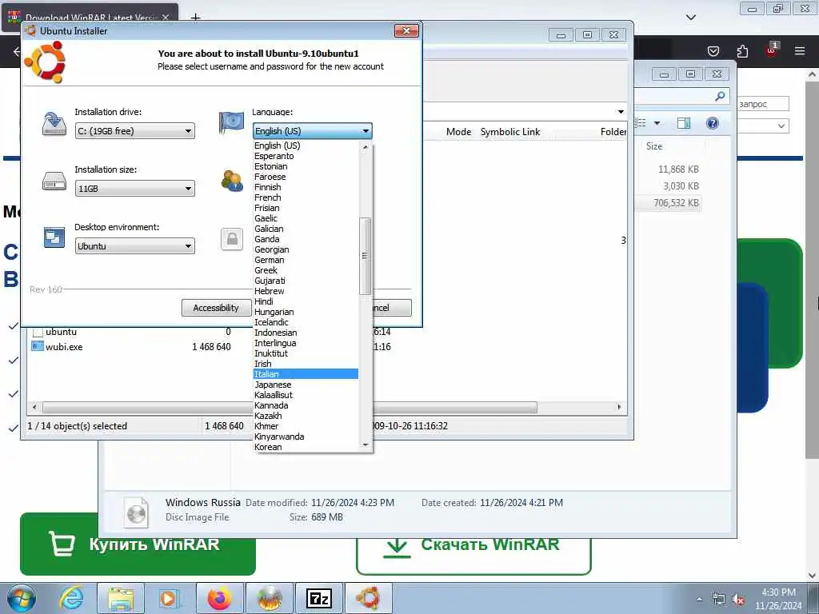
Task: Select Hungarian in the language list
Action: pyautogui.click(x=274, y=312)
